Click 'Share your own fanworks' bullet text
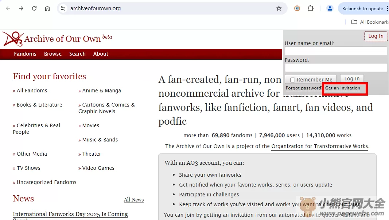Image resolution: width=389 pixels, height=220 pixels. pos(210,175)
